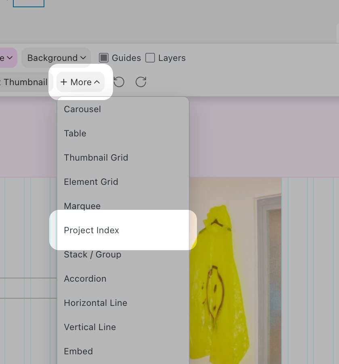Image resolution: width=339 pixels, height=364 pixels.
Task: Choose Carousel from the More menu
Action: point(123,109)
